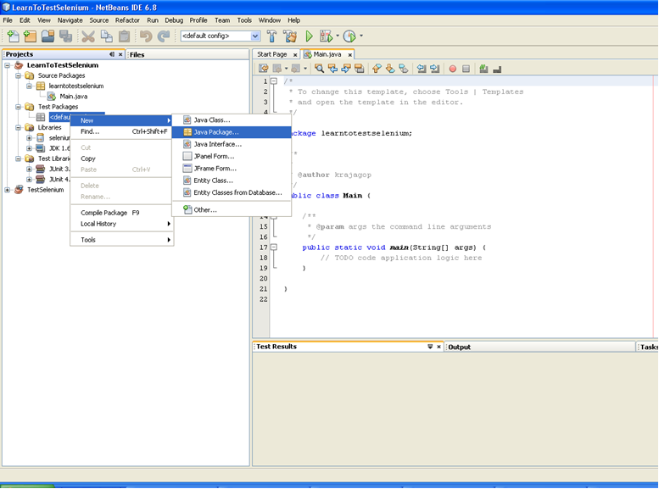This screenshot has width=659, height=489.
Task: Start macro recording with red circle
Action: click(453, 69)
